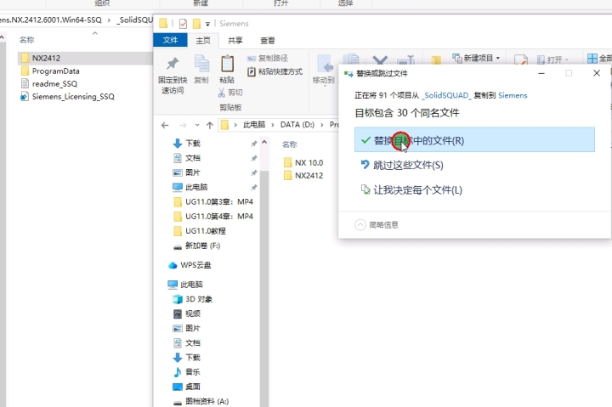Minimize the replace or skip files dialog
Screen dimensions: 612x407
coord(541,73)
